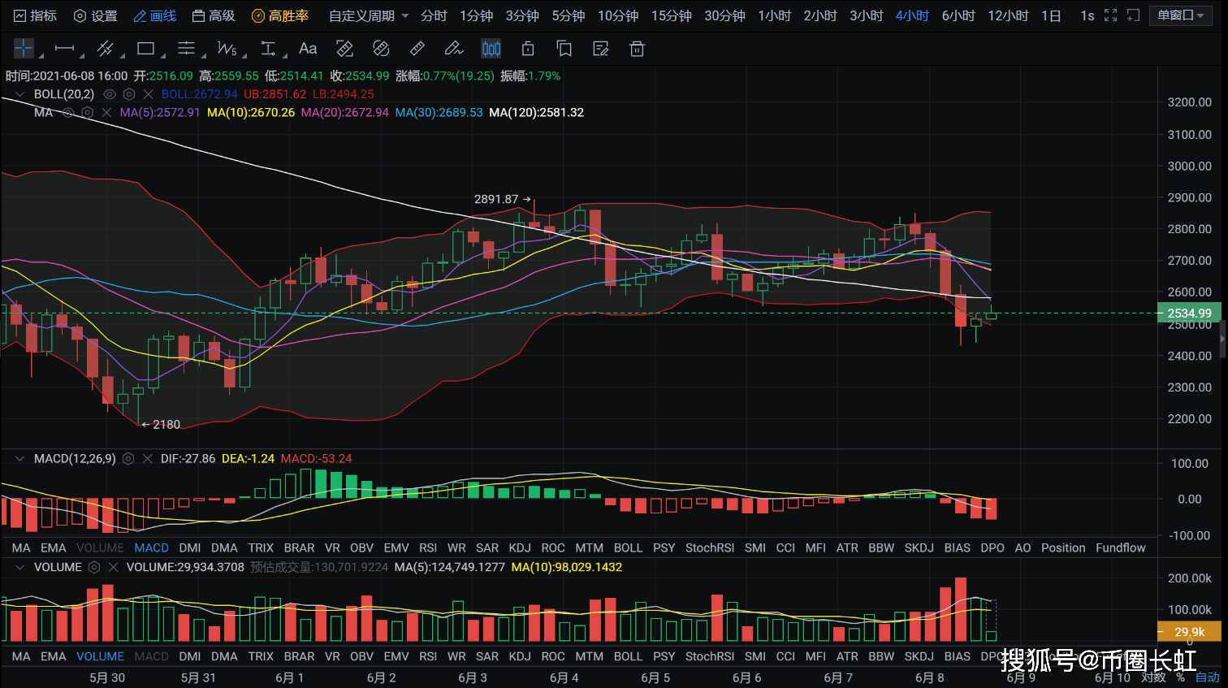The image size is (1228, 688).
Task: Open the edit notes icon
Action: point(601,49)
